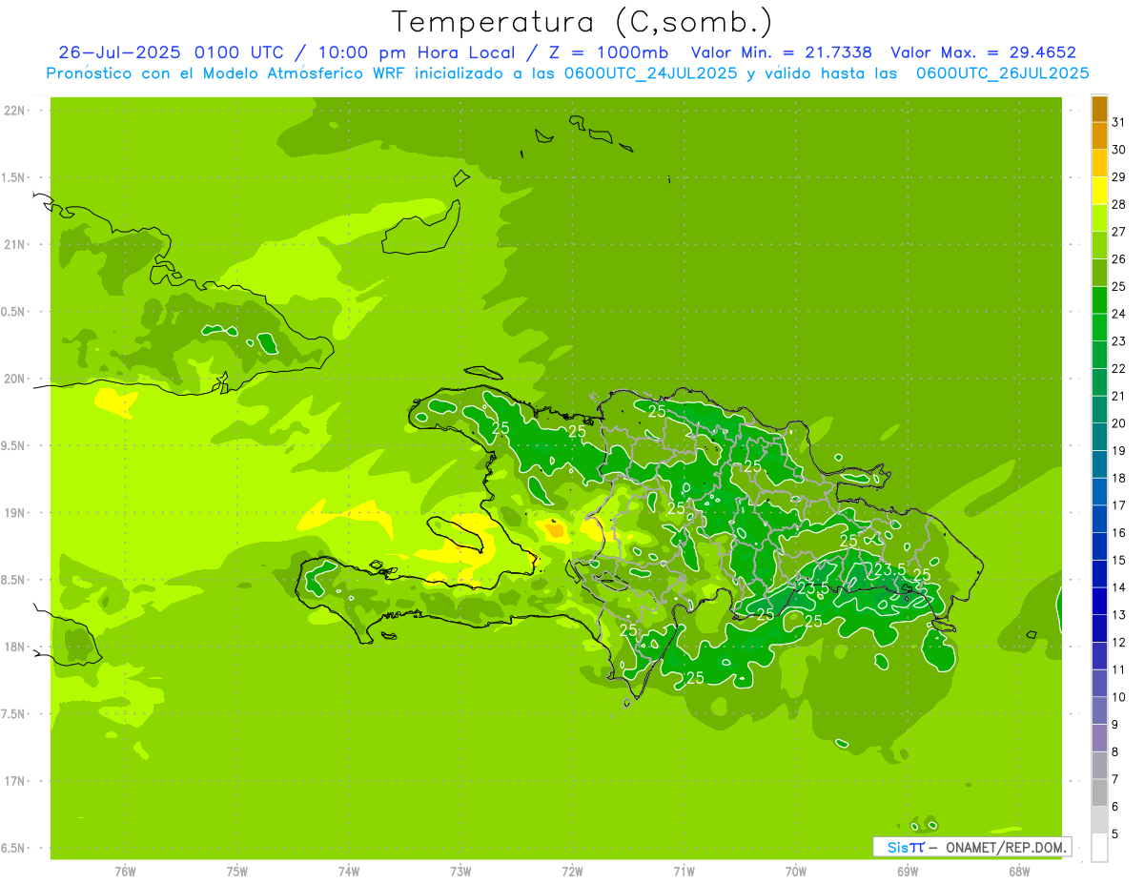The image size is (1144, 884).
Task: Click the "17N" latitude axis label
Action: point(15,781)
